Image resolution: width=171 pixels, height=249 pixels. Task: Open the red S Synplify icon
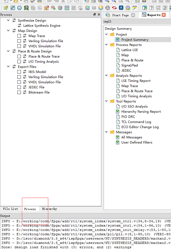(114, 8)
